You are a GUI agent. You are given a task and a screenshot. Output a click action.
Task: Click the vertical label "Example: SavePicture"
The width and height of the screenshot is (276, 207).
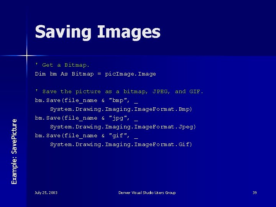tap(14, 152)
